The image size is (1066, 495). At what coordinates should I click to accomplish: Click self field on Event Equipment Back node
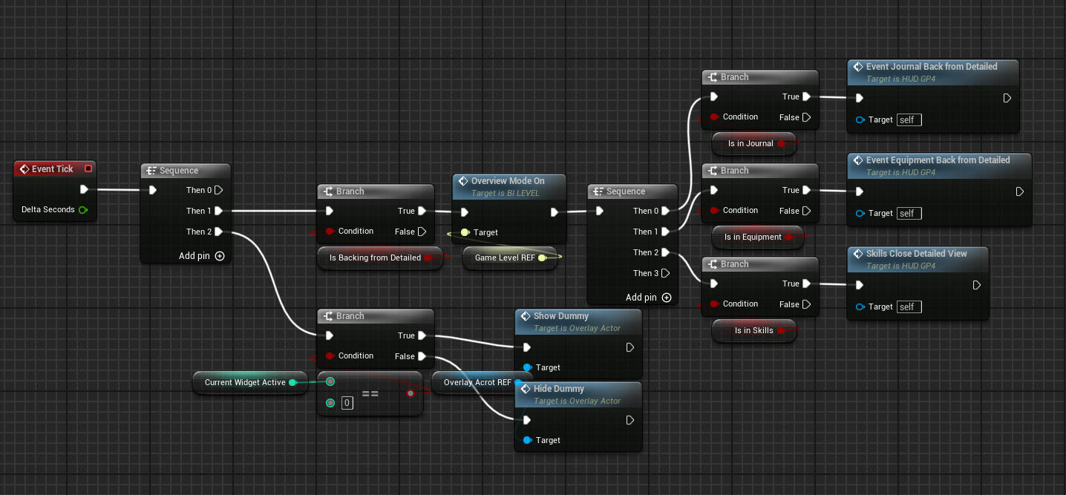(909, 213)
